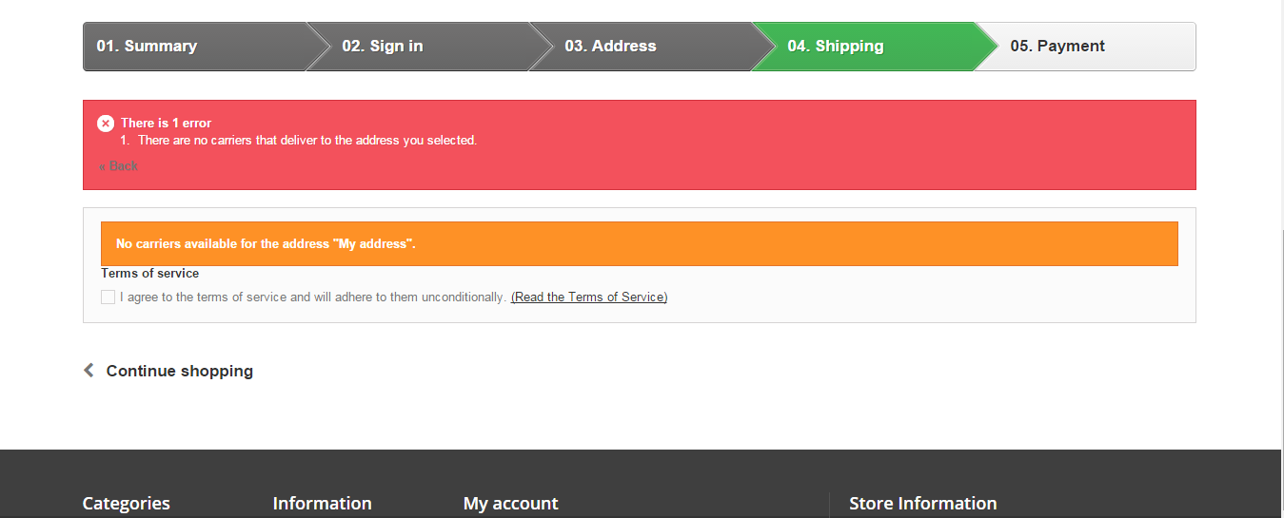Viewport: 1284px width, 518px height.
Task: Open the My account footer heading
Action: click(x=510, y=504)
